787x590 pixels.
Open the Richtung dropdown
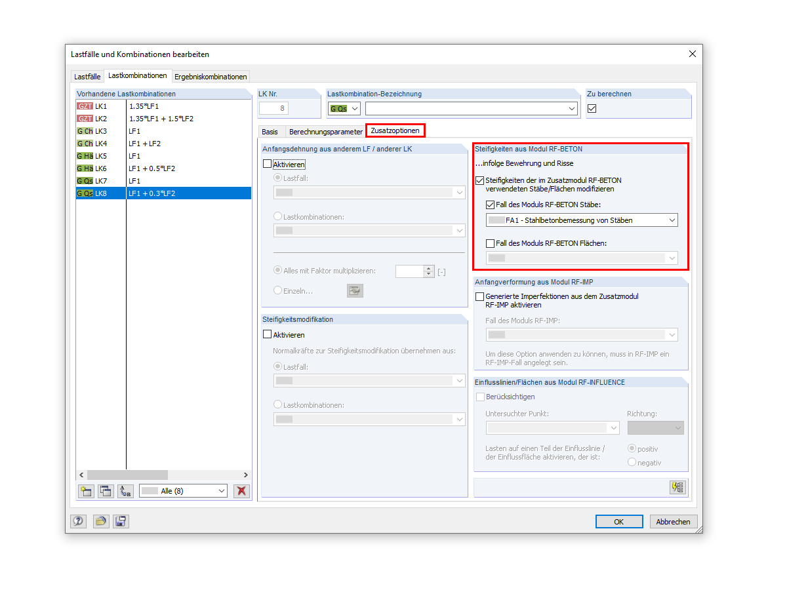click(x=656, y=428)
